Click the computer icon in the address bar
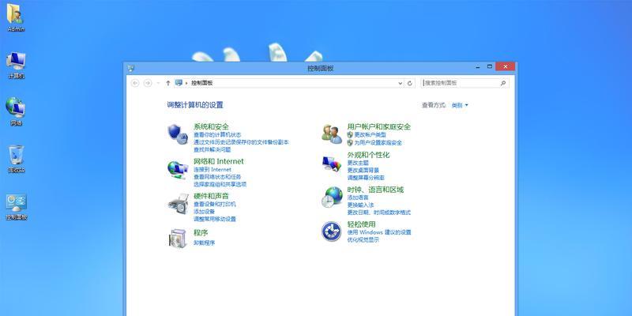 [x=179, y=83]
